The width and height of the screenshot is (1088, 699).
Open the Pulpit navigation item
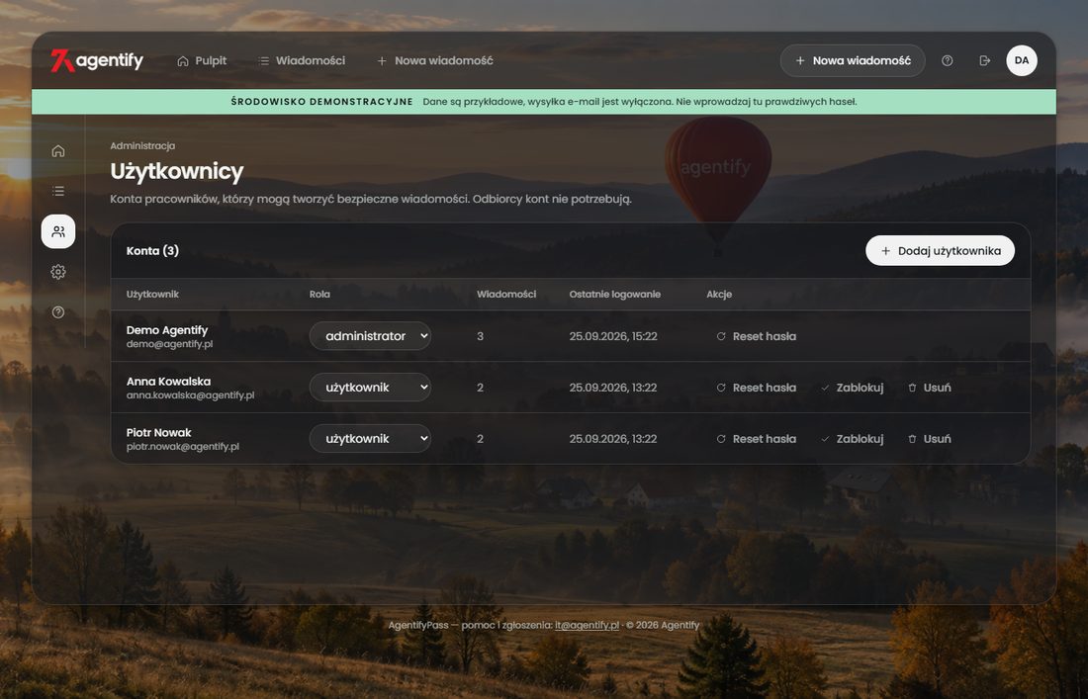[202, 61]
